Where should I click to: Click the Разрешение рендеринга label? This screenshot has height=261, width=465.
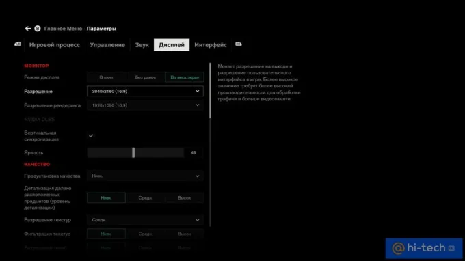[52, 105]
